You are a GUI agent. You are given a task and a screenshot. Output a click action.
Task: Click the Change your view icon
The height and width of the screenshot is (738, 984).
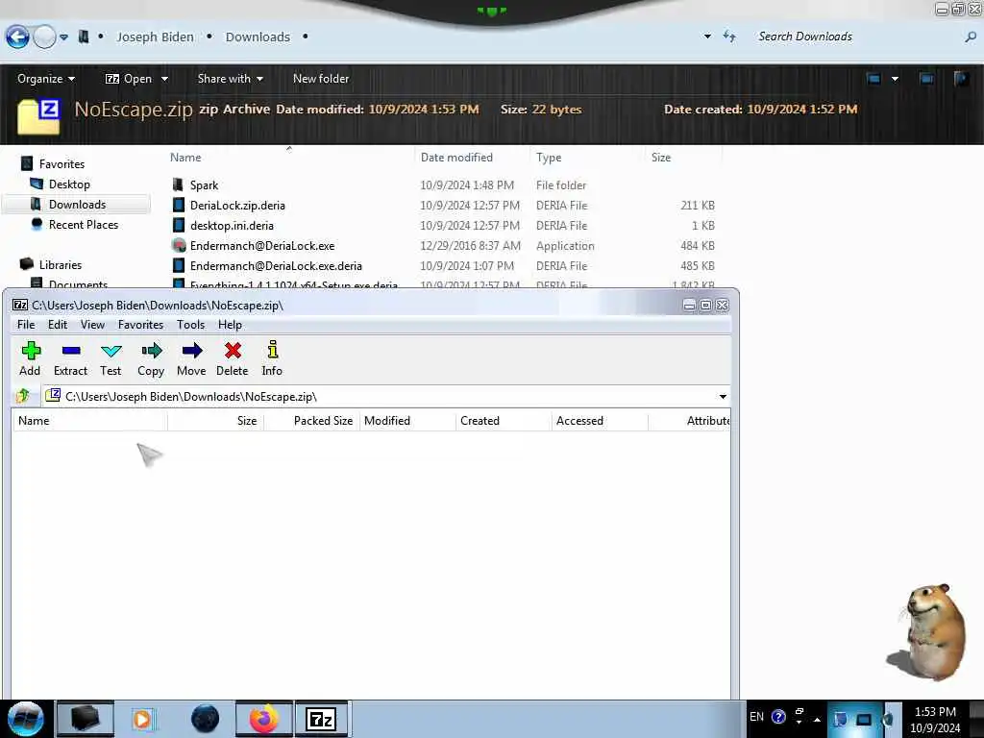pos(873,79)
